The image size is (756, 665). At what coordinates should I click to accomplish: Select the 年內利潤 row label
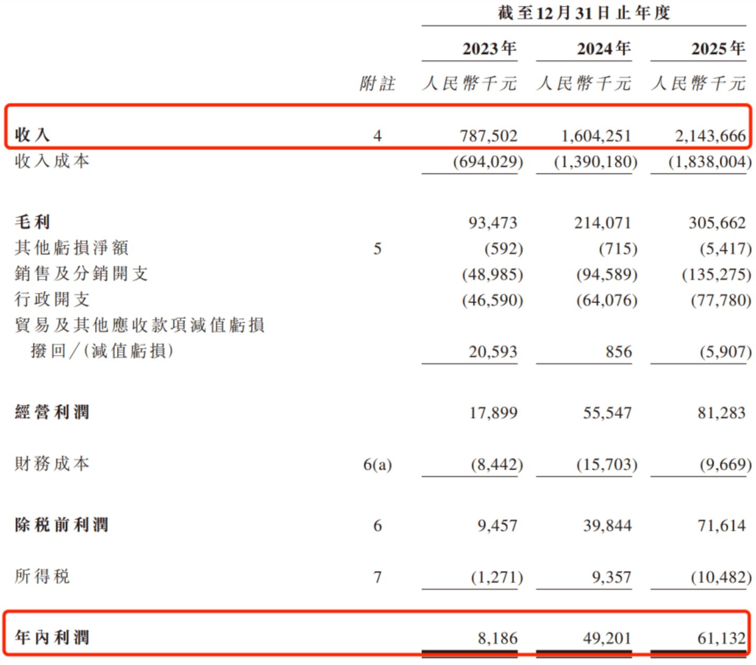click(x=52, y=638)
